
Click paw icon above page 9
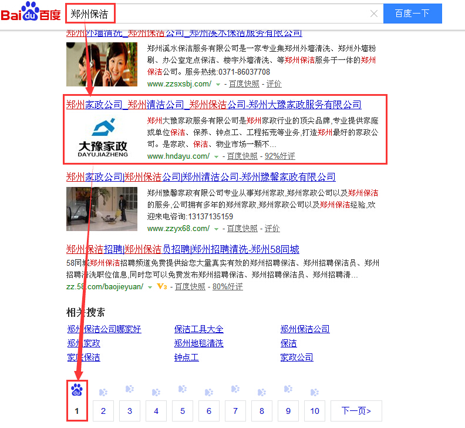coord(288,389)
